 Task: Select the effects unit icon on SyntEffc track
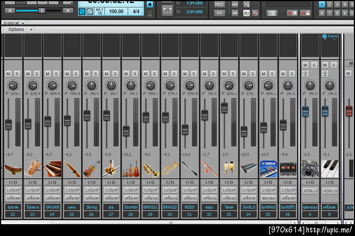288,169
